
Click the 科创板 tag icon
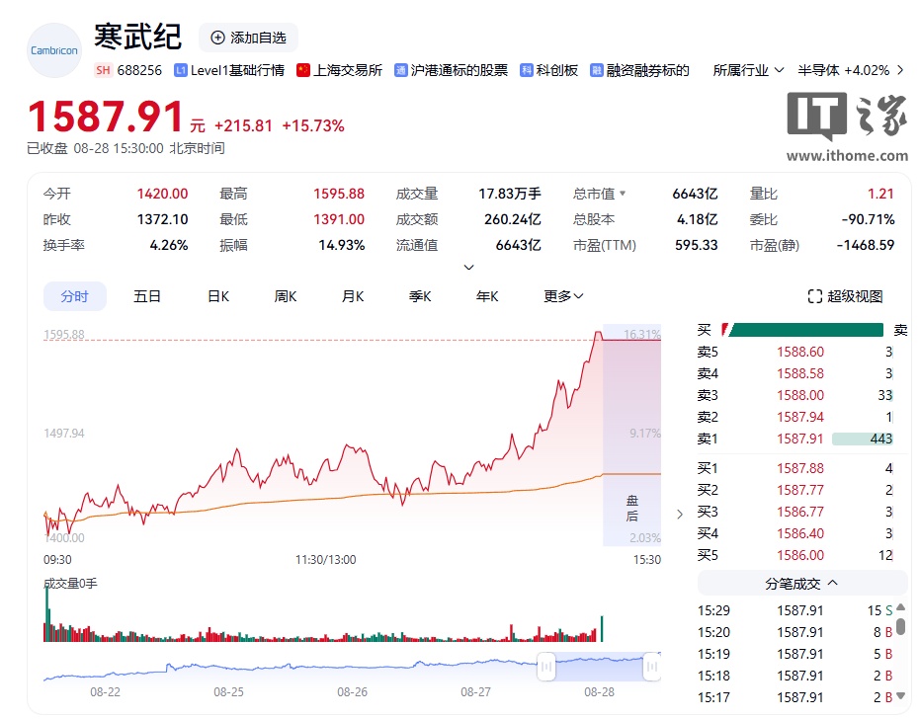(x=528, y=70)
